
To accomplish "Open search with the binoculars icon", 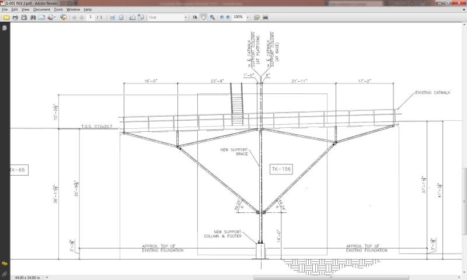I will pos(33,17).
